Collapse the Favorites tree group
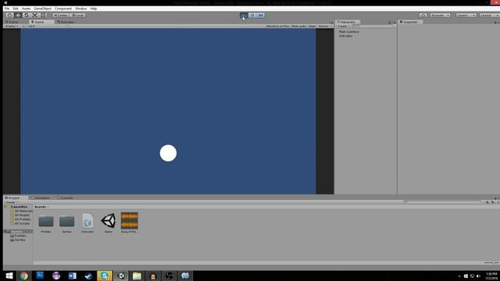500x281 pixels. 5,207
